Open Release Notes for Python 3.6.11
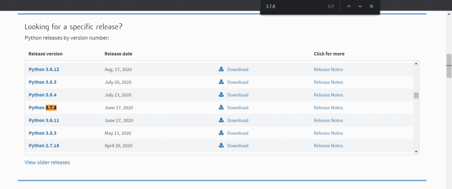This screenshot has width=452, height=189. point(328,120)
